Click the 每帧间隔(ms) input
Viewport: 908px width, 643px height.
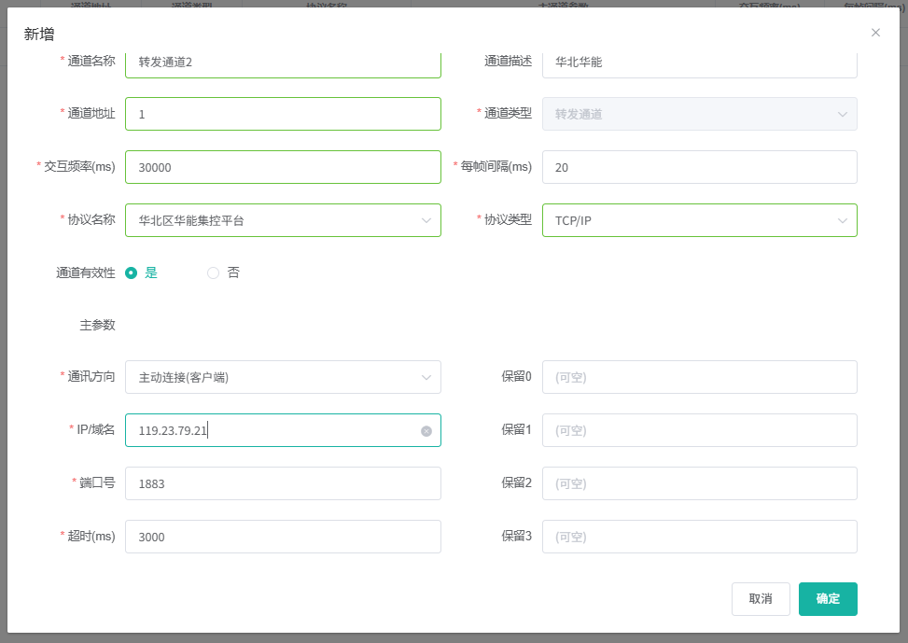[x=699, y=167]
